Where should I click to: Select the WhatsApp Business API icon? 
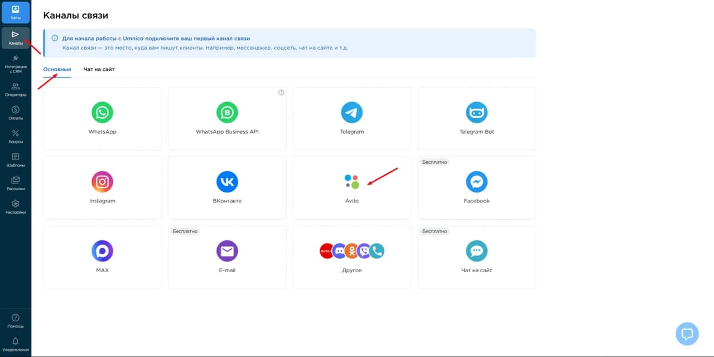pos(227,113)
